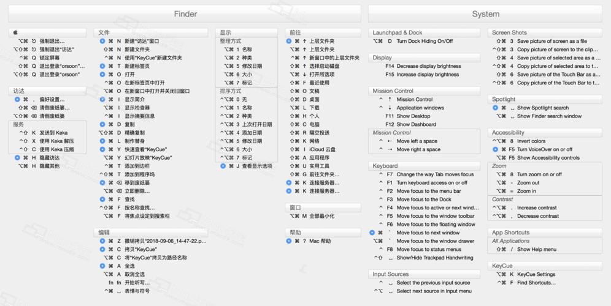Select Show/Hide Trackpad Handwriting
Screen dimensions: 611x306
(x=424, y=258)
